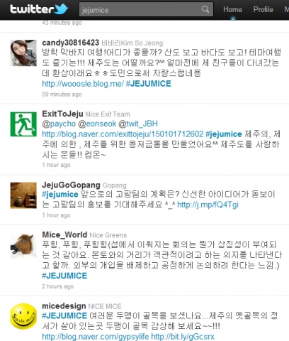289x341 pixels.
Task: Click the ExitToJeju username
Action: coord(62,114)
